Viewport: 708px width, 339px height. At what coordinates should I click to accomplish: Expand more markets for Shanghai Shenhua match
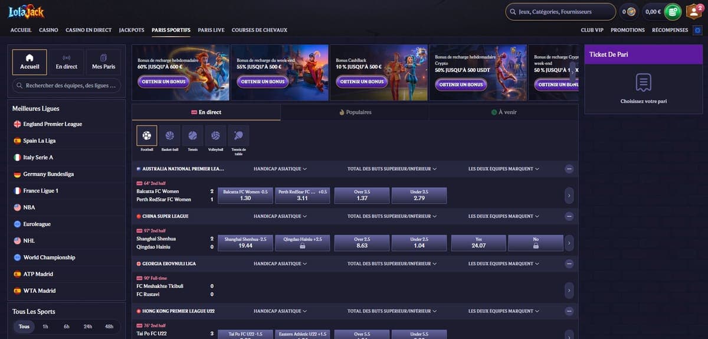click(569, 243)
